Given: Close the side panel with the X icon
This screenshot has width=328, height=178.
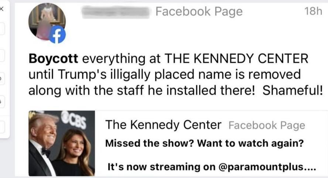Looking at the screenshot, I should [x=1, y=9].
